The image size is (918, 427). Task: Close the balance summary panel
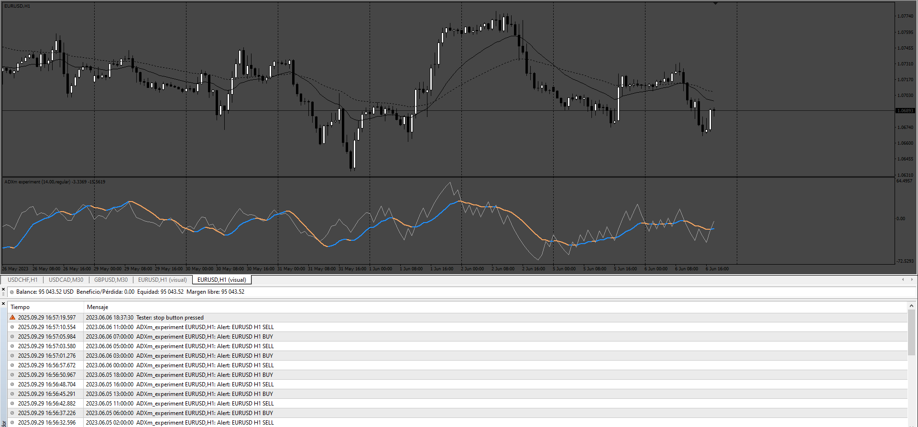[3, 289]
